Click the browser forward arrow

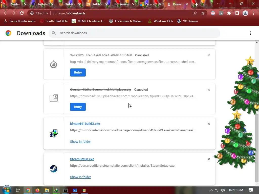click(14, 13)
